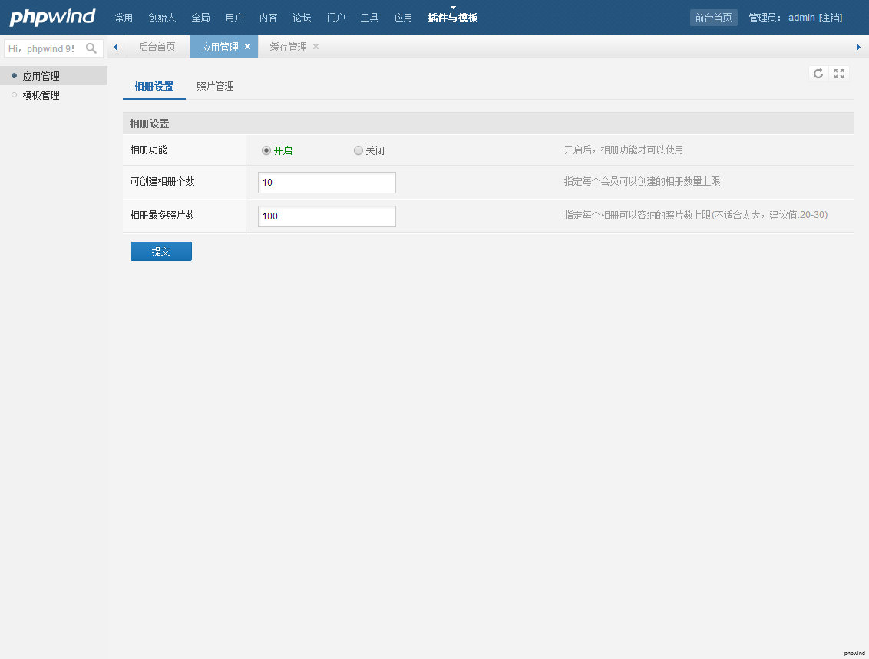This screenshot has width=869, height=659.
Task: Close the 缓存管理 tab
Action: click(x=316, y=47)
